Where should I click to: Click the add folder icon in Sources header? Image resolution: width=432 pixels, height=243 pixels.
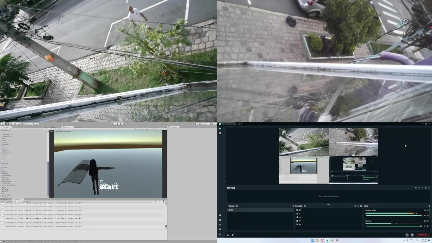coord(361,206)
